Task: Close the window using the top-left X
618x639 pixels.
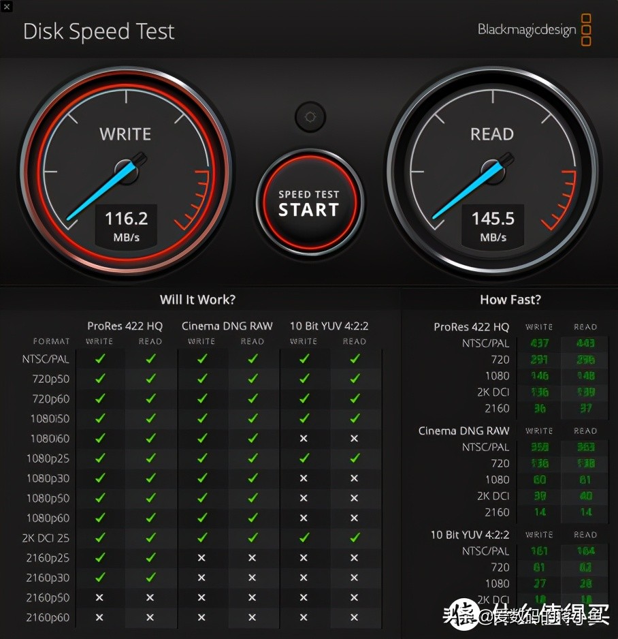Action: (x=6, y=6)
